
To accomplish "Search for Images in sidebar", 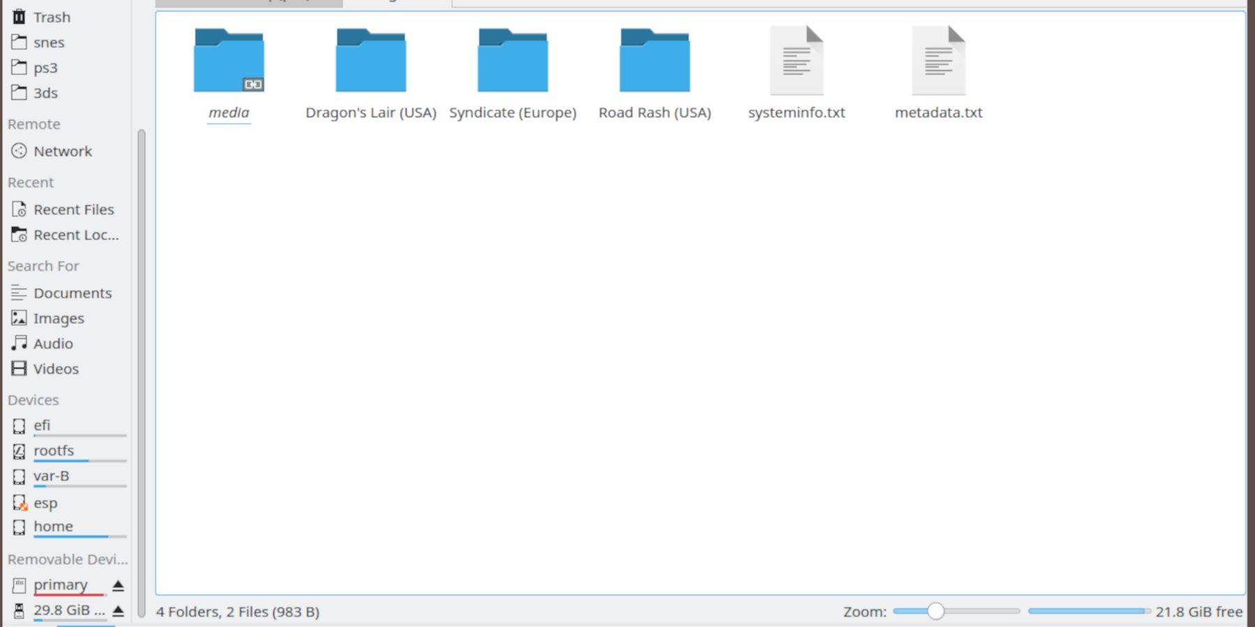I will [x=59, y=318].
